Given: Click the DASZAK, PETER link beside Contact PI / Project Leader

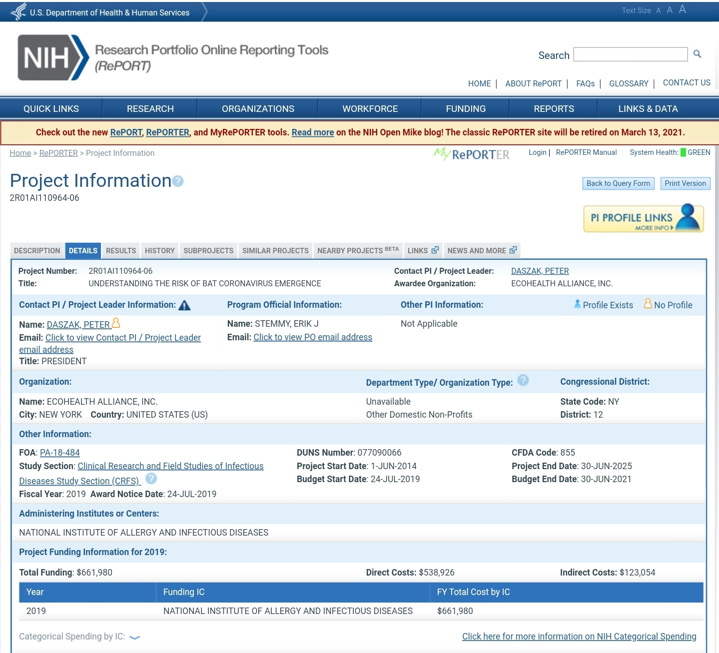Looking at the screenshot, I should click(540, 271).
